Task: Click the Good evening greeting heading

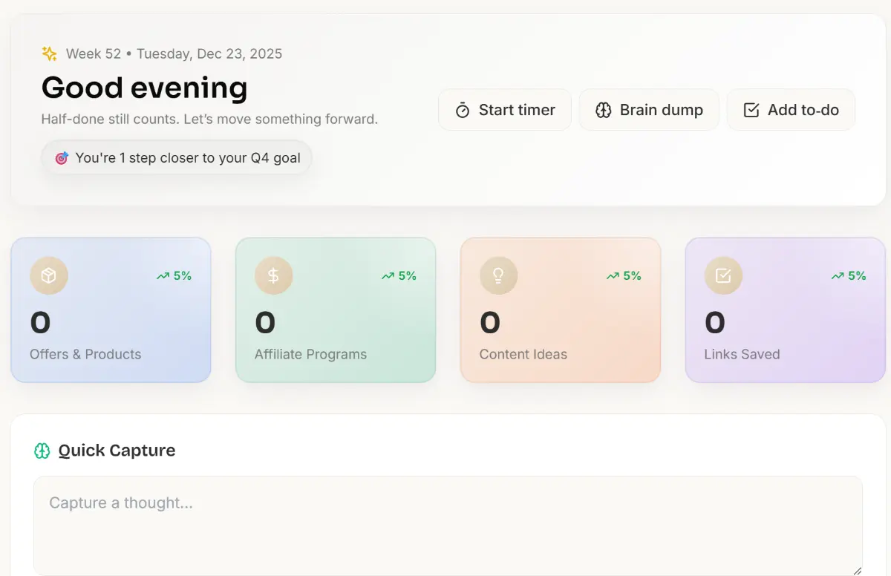Action: pyautogui.click(x=144, y=88)
